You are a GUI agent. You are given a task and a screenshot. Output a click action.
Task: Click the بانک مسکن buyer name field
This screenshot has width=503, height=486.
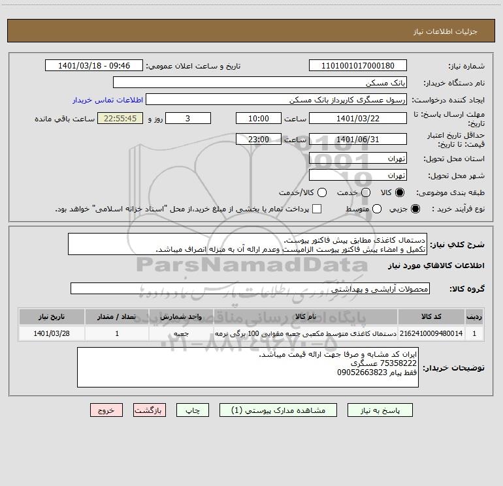point(260,82)
